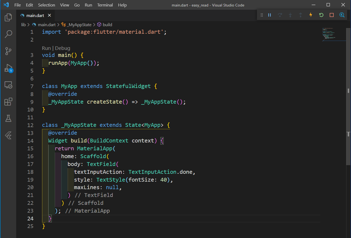
Task: Click the // Scaffold closing label
Action: point(86,203)
